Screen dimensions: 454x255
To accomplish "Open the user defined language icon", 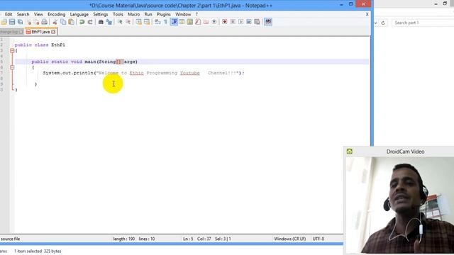I will coord(182,22).
